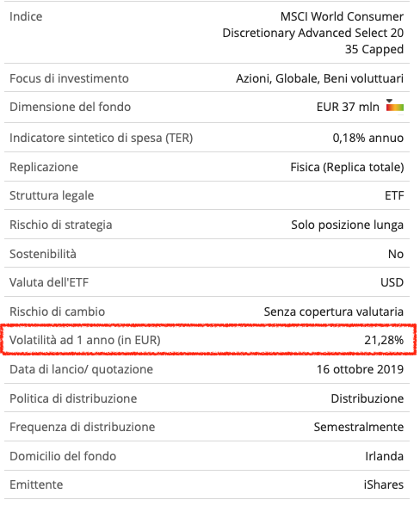The width and height of the screenshot is (420, 512).
Task: Click the Indice row label
Action: [26, 16]
